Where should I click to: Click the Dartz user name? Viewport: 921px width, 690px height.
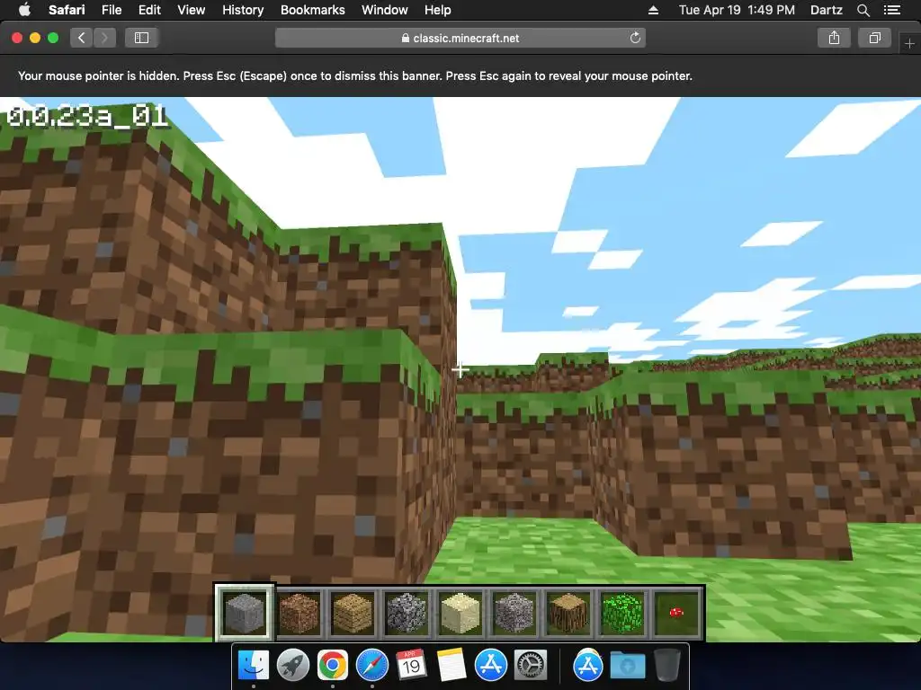[827, 10]
